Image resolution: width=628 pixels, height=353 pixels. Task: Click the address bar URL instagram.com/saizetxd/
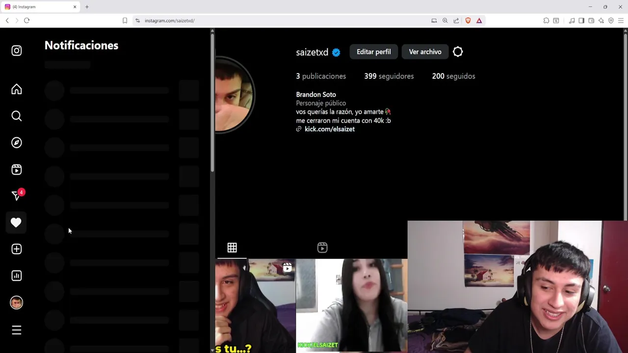[170, 21]
